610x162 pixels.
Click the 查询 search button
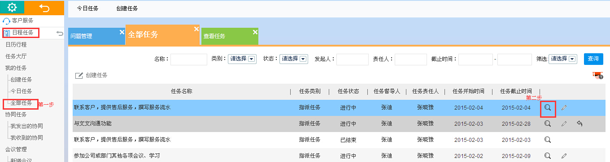593,59
